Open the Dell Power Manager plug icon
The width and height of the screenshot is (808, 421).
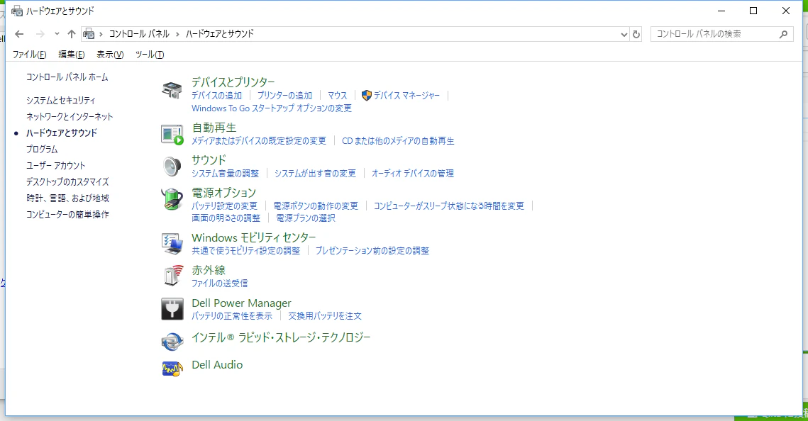point(172,309)
